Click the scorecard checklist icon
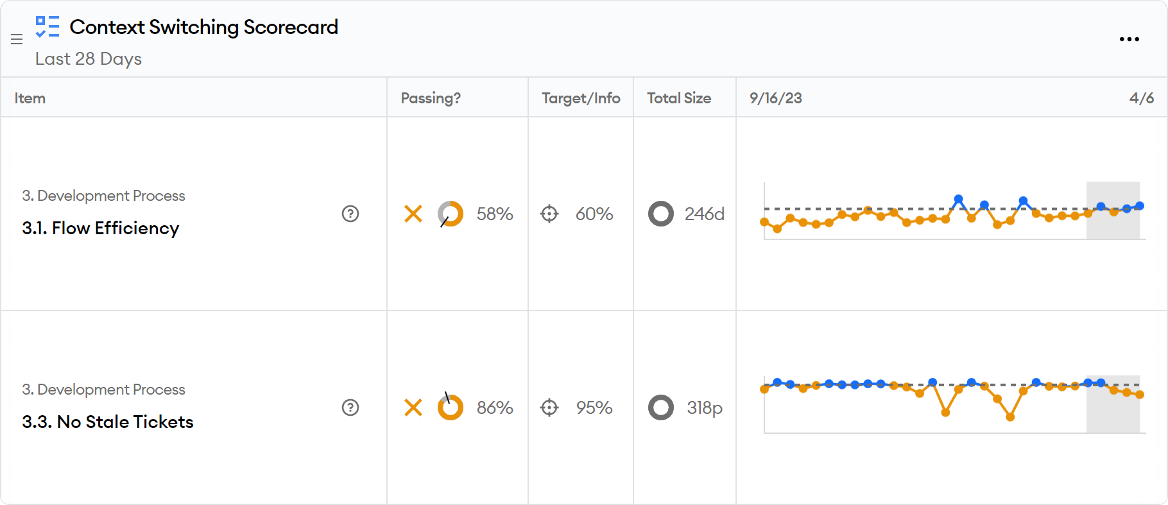The image size is (1168, 505). point(47,27)
